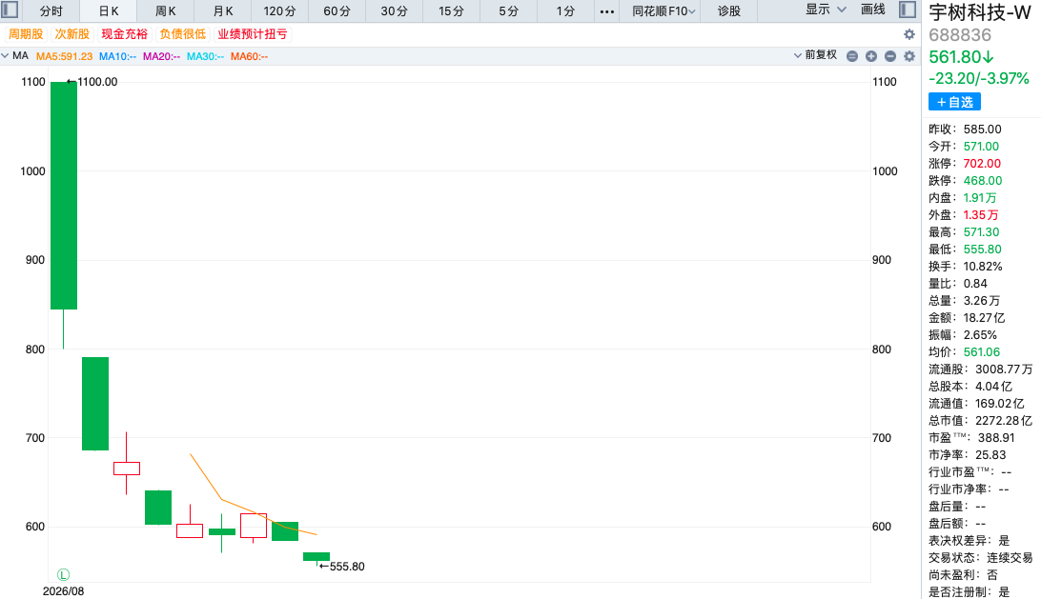
Task: Click current price 561.80
Action: click(x=961, y=57)
